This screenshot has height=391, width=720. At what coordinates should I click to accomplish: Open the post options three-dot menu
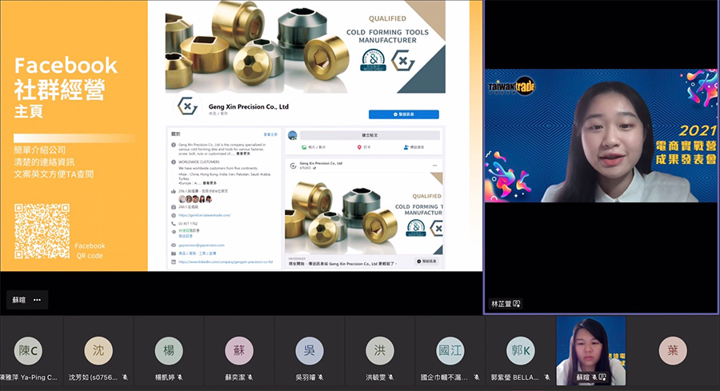[x=434, y=166]
